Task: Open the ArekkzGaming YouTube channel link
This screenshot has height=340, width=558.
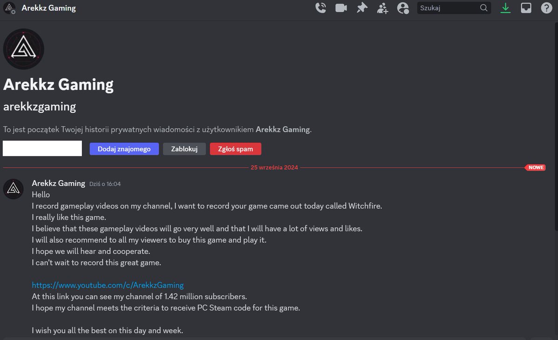Action: tap(108, 285)
